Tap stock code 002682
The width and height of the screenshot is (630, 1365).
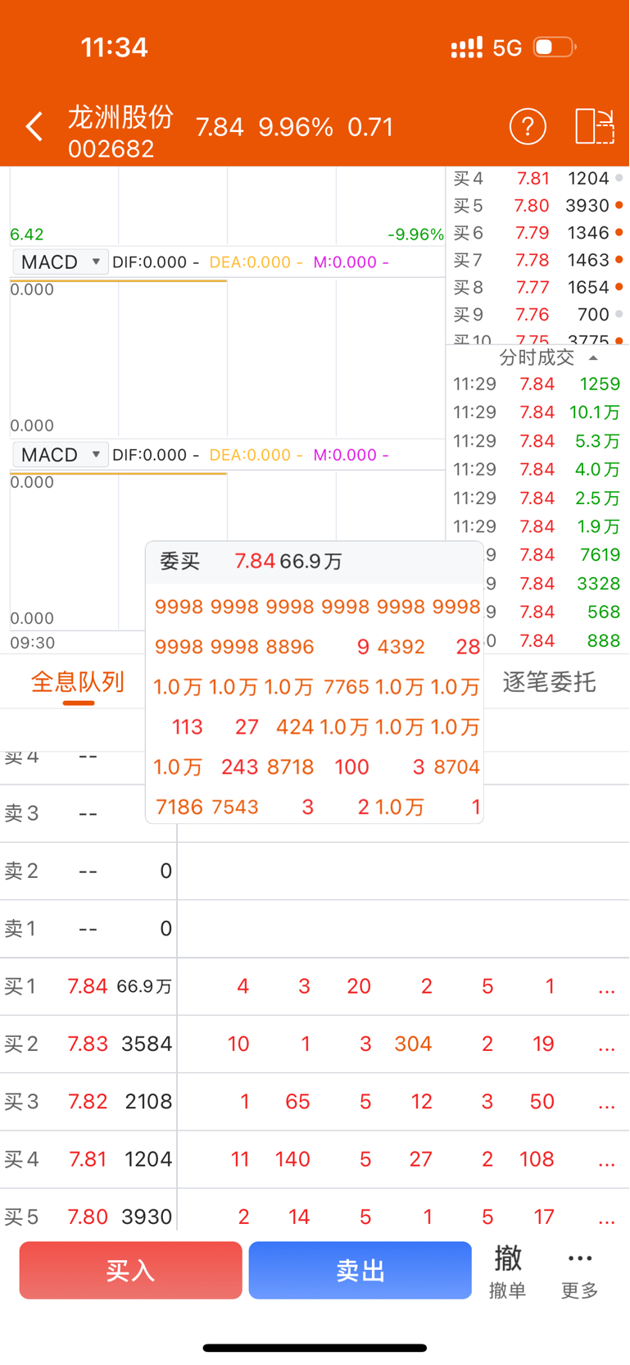(111, 149)
